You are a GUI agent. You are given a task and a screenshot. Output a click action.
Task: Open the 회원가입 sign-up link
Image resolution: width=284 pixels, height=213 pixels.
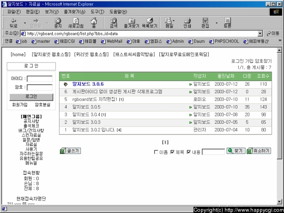tap(20, 105)
